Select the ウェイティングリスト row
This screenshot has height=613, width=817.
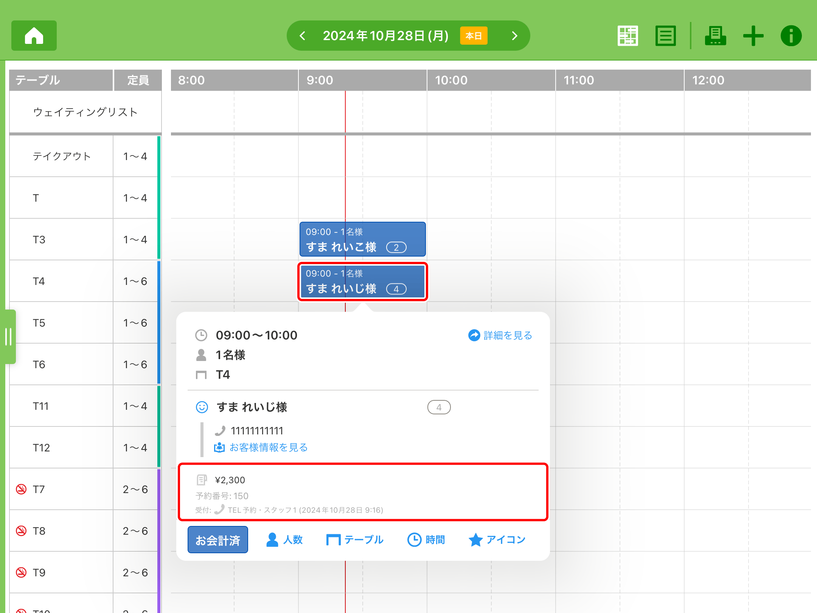[x=85, y=112]
